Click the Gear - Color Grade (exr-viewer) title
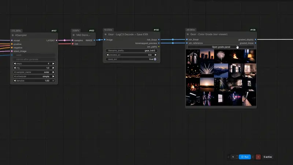 [x=209, y=34]
